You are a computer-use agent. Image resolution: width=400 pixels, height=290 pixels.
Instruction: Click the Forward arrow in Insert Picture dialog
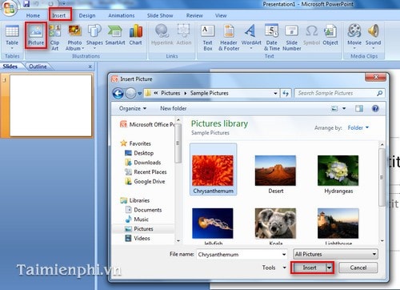coord(130,93)
